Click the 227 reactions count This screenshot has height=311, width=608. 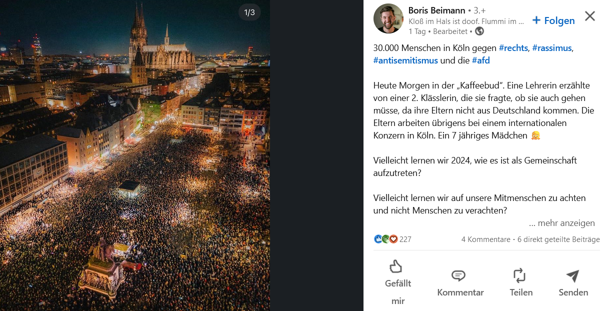click(405, 239)
